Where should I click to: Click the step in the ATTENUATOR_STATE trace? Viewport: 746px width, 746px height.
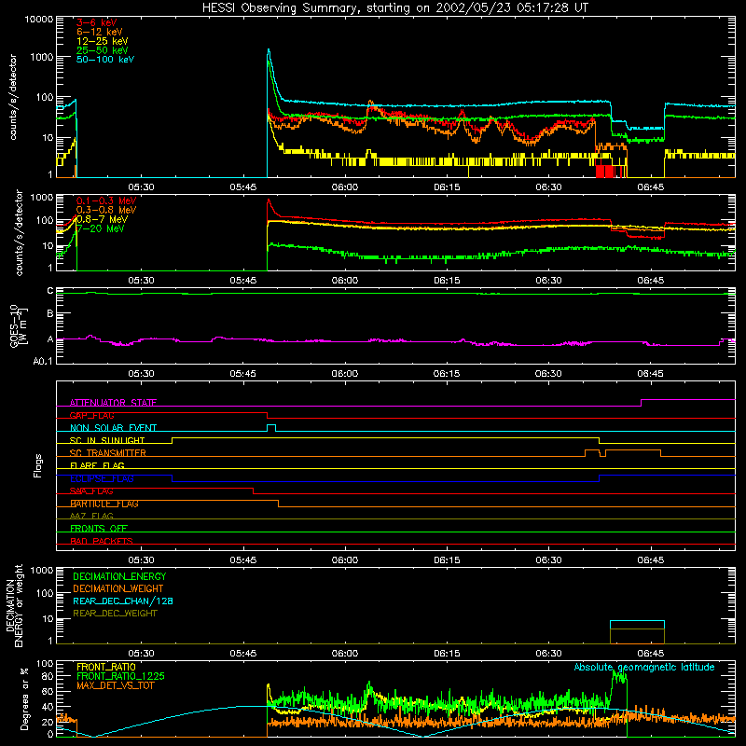pos(642,403)
